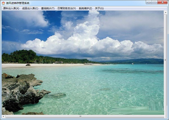Open the 成品出入库(C) menu
The width and height of the screenshot is (169, 120).
(30, 8)
